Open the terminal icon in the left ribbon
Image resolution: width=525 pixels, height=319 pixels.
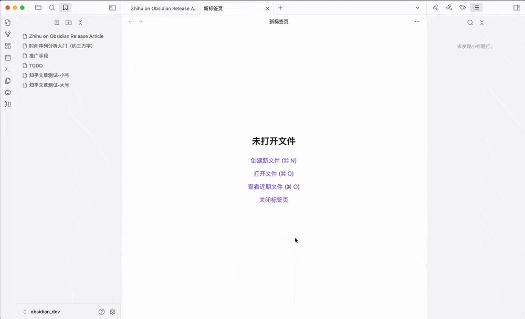click(7, 69)
